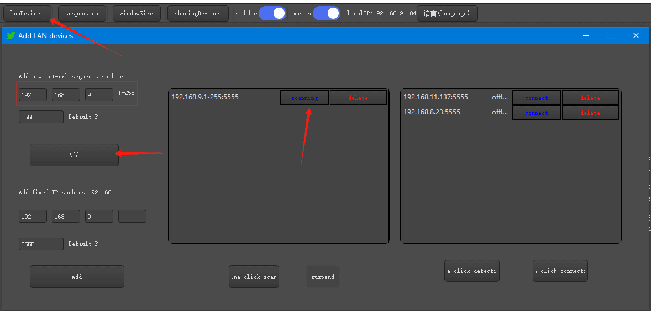Edit second octet field of network segment
Viewport: 651px width, 311px height.
[x=66, y=94]
